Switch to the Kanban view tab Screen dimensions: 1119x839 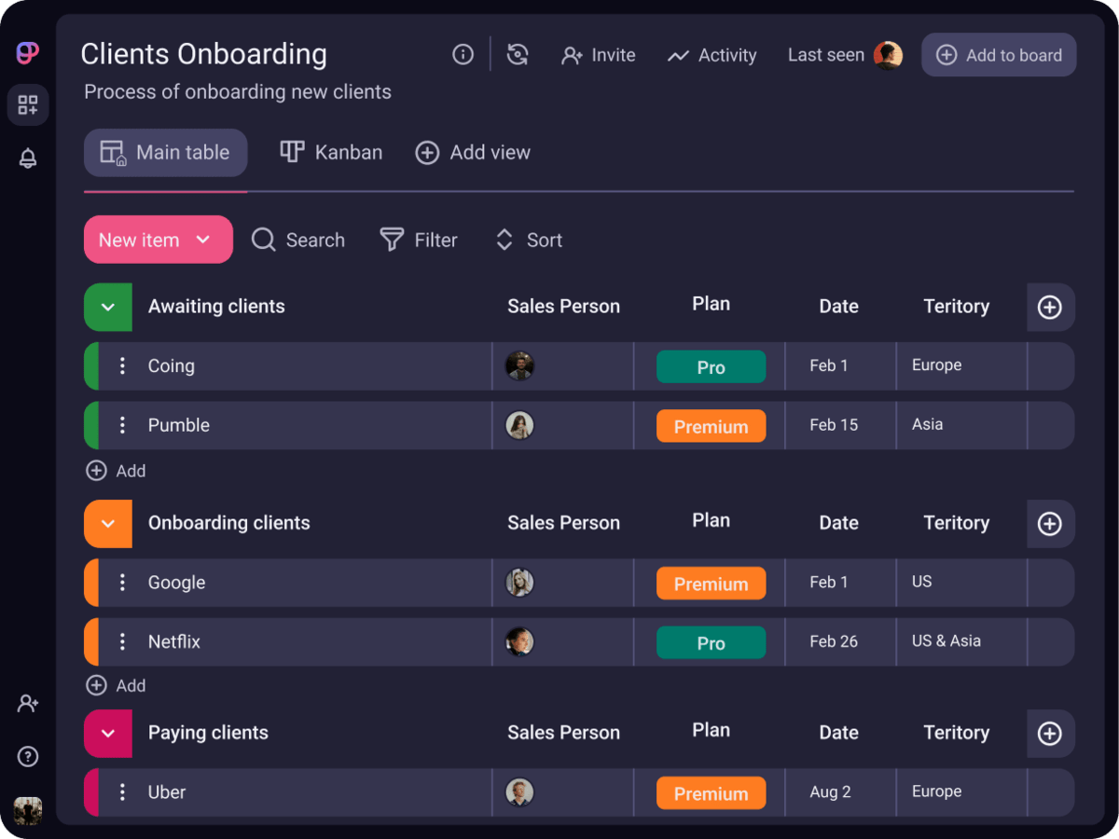click(330, 152)
